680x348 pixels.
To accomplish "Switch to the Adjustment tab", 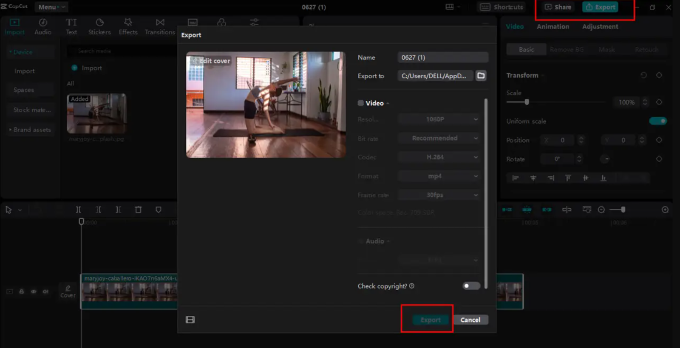I will pyautogui.click(x=600, y=26).
